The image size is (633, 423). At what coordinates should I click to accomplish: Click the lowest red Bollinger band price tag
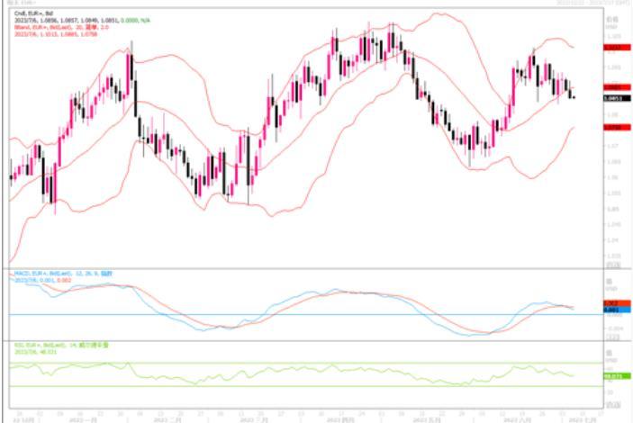(611, 128)
